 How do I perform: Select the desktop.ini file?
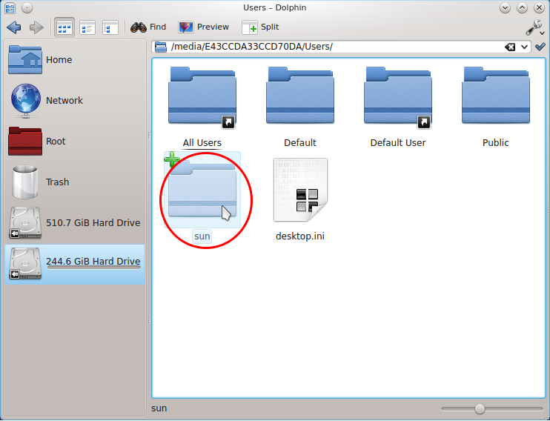300,190
